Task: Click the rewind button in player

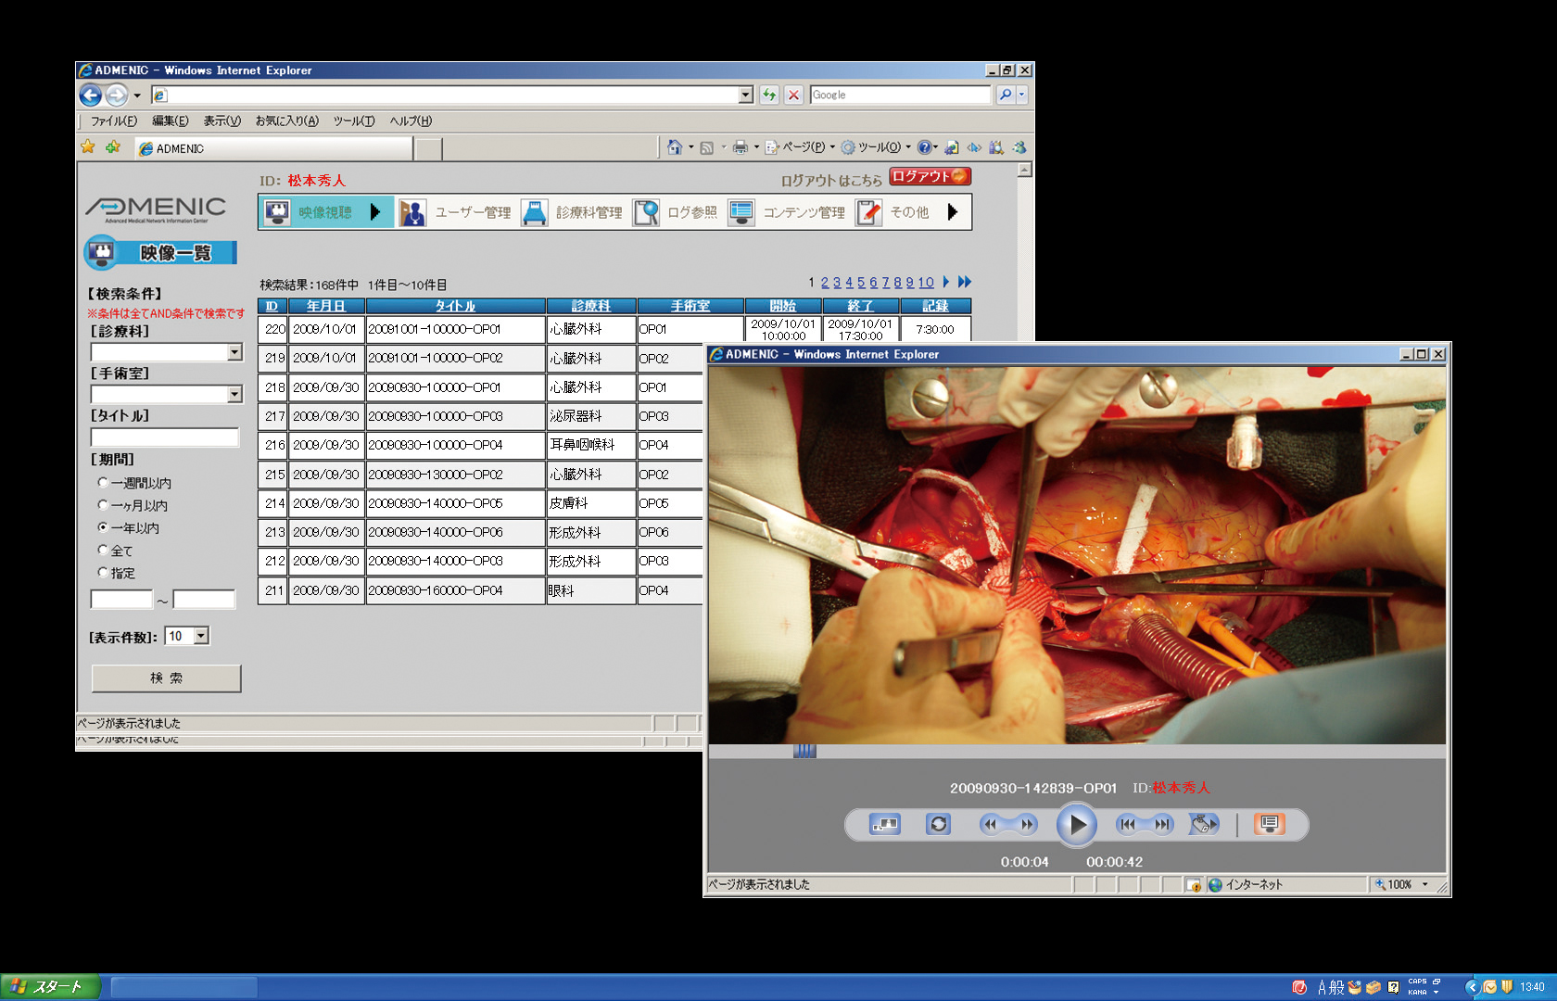Action: (991, 824)
